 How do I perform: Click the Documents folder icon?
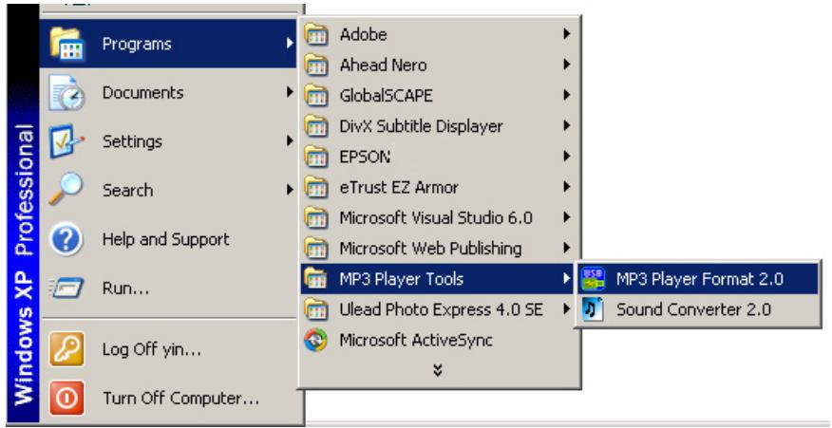coord(66,93)
